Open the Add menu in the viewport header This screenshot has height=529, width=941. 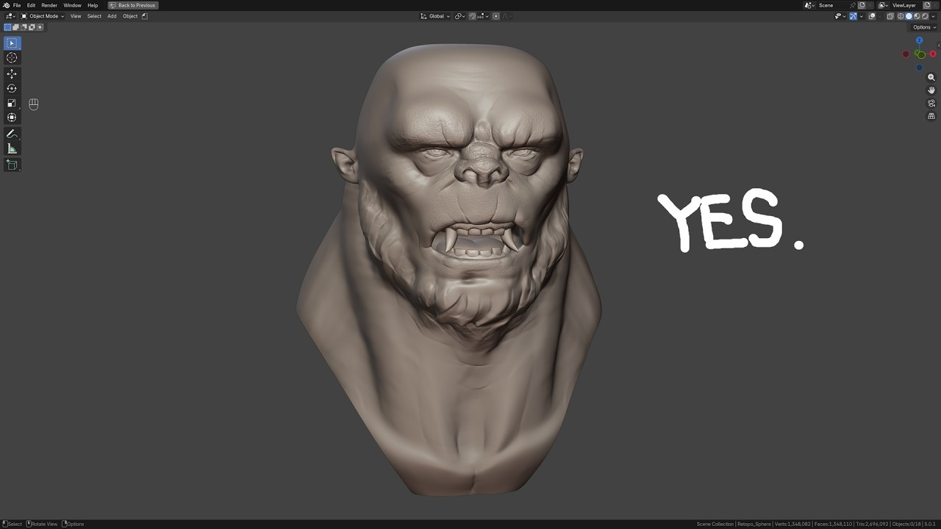[112, 16]
